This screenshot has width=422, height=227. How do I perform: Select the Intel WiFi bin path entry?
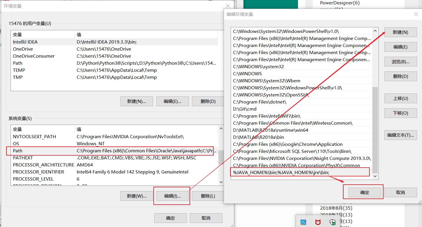coord(302,116)
